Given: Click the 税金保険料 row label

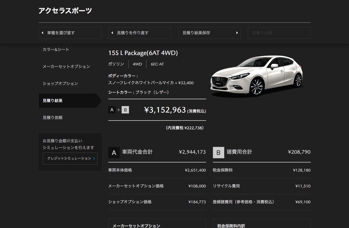Looking at the screenshot, I should [222, 170].
